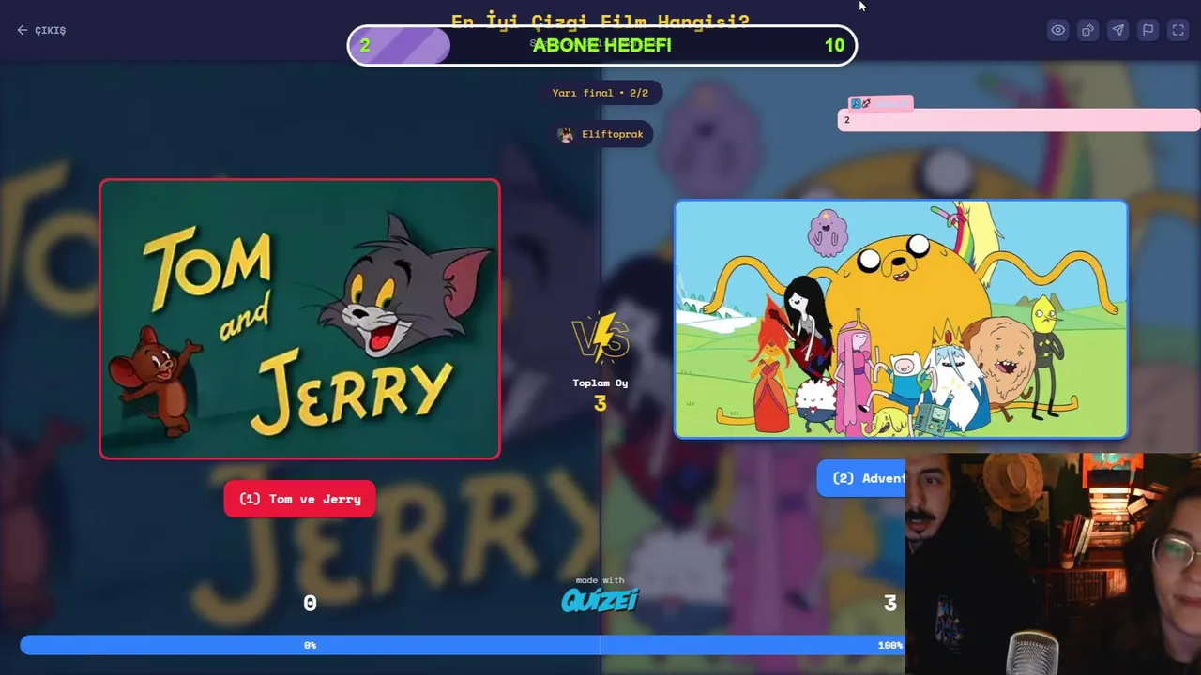Toggle fullscreen mode icon

(1178, 30)
